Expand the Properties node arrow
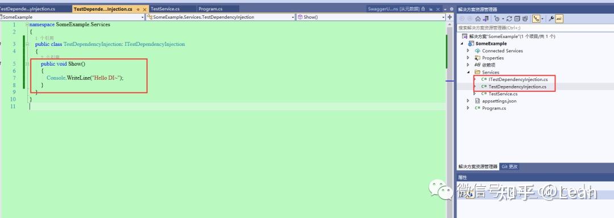614x218 pixels. click(468, 58)
